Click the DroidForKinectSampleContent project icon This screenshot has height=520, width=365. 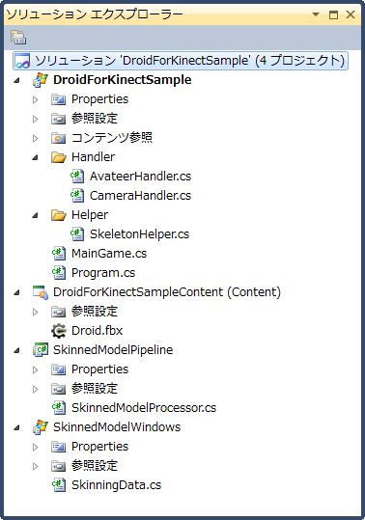tap(41, 292)
